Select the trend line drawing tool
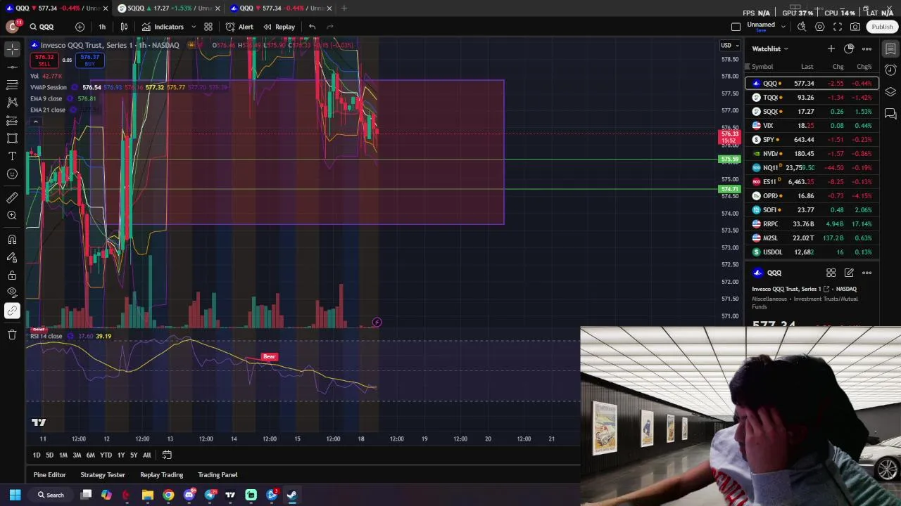This screenshot has width=901, height=506. pyautogui.click(x=12, y=67)
